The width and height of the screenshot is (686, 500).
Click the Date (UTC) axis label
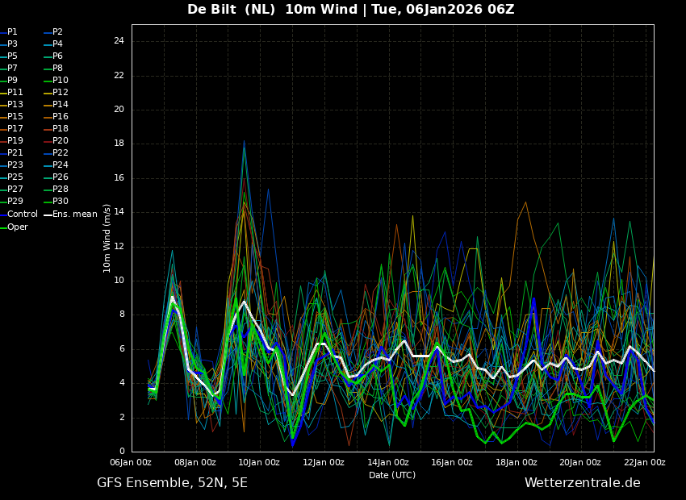(x=392, y=475)
